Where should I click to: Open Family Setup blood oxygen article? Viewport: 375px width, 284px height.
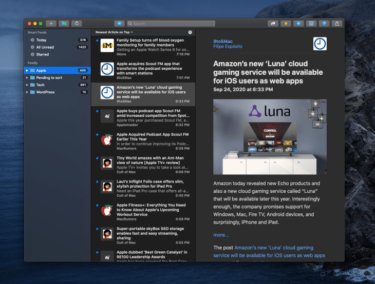(143, 47)
